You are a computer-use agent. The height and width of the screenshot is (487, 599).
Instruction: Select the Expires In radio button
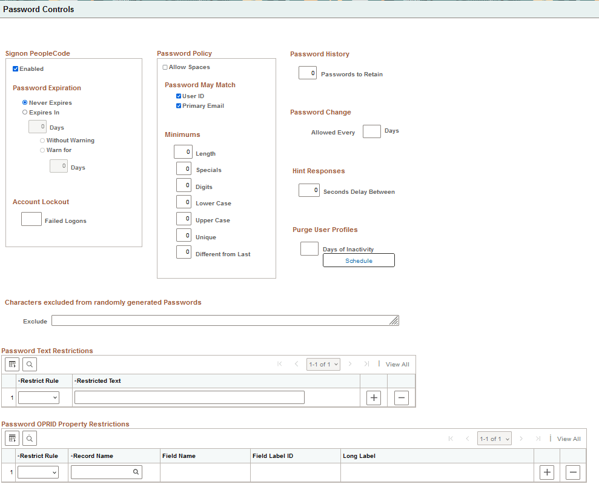(x=25, y=112)
